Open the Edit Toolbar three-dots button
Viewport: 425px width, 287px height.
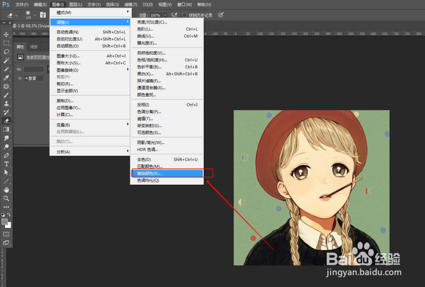click(6, 207)
